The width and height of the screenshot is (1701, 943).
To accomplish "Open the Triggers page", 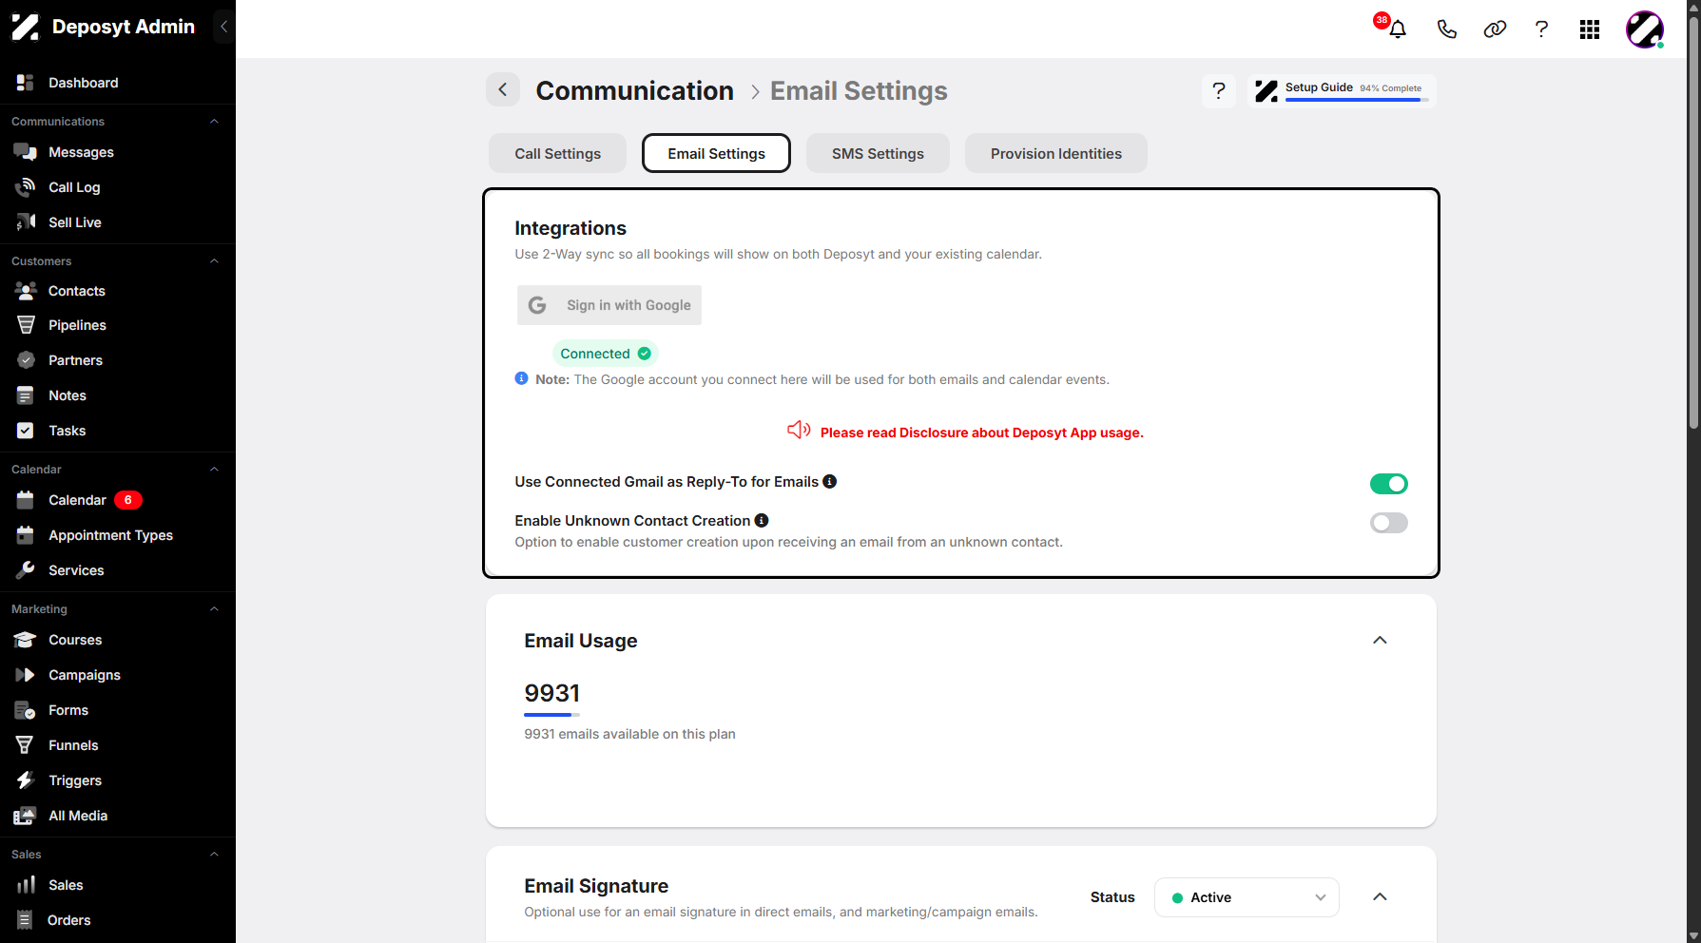I will coord(75,780).
